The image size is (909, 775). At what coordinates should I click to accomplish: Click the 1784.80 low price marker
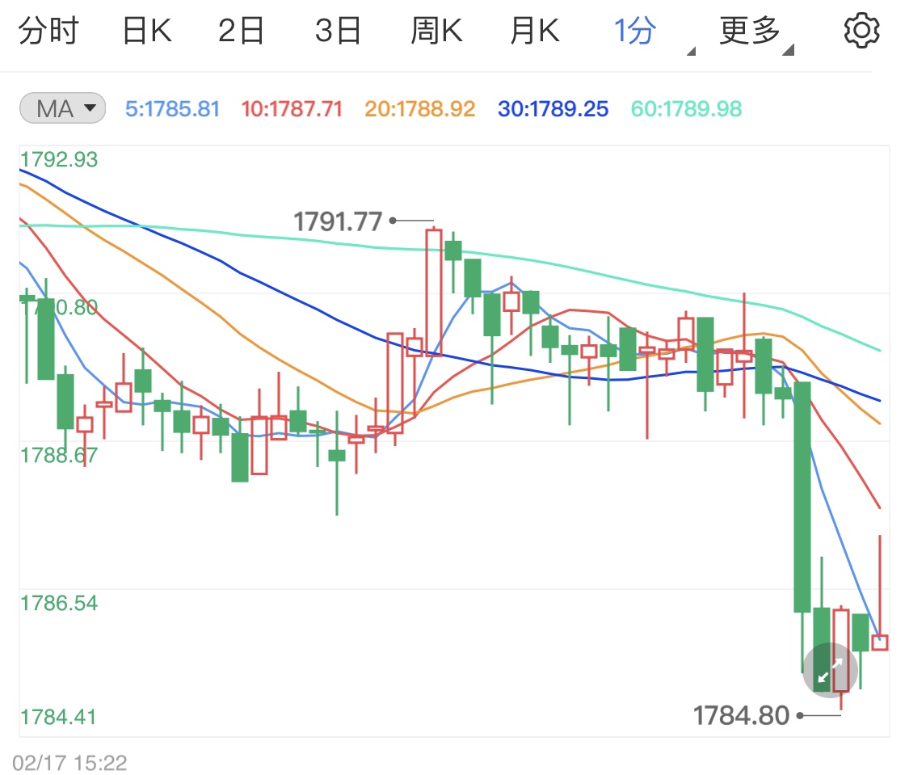(740, 715)
